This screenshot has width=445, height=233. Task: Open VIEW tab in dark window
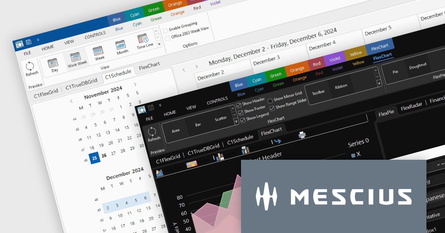pos(191,108)
